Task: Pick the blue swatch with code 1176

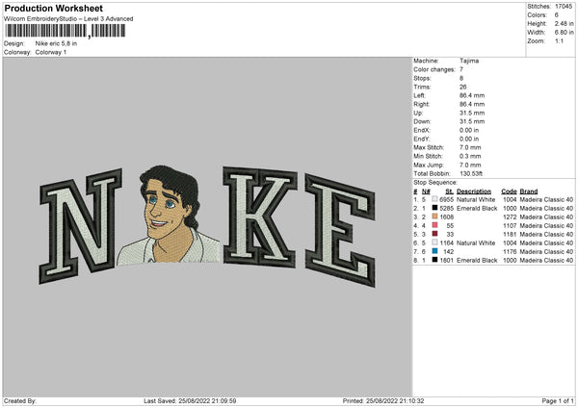Action: pos(434,251)
